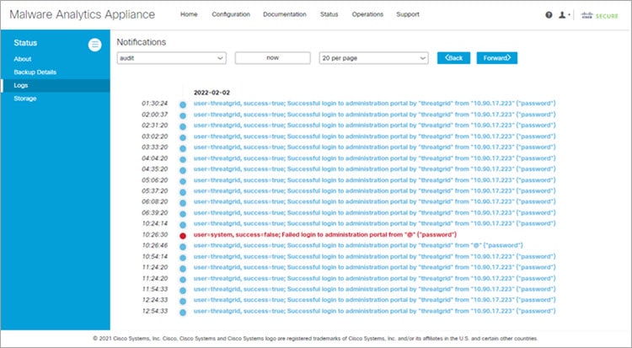Open the audit log type dropdown

[171, 58]
